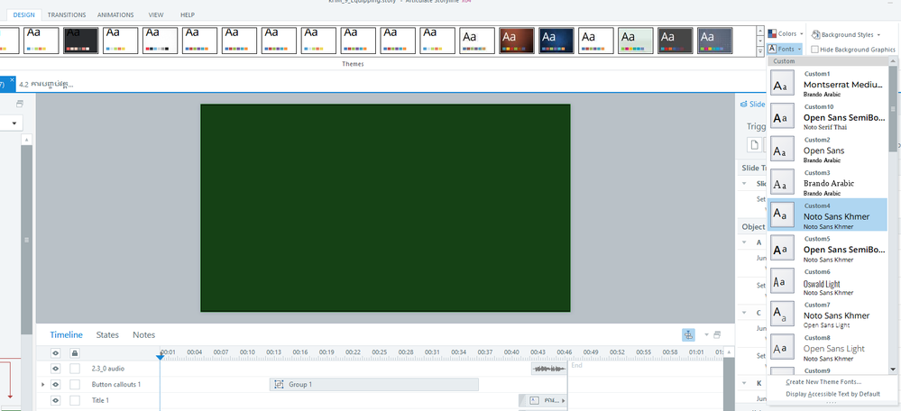The image size is (901, 411).
Task: Select the Title 1 text clip on timeline
Action: tap(543, 400)
